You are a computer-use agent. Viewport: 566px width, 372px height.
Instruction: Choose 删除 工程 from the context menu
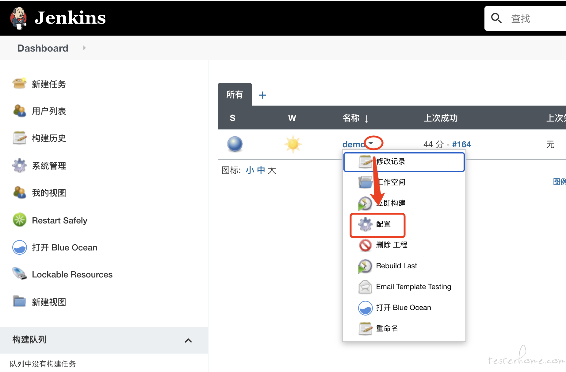click(404, 245)
